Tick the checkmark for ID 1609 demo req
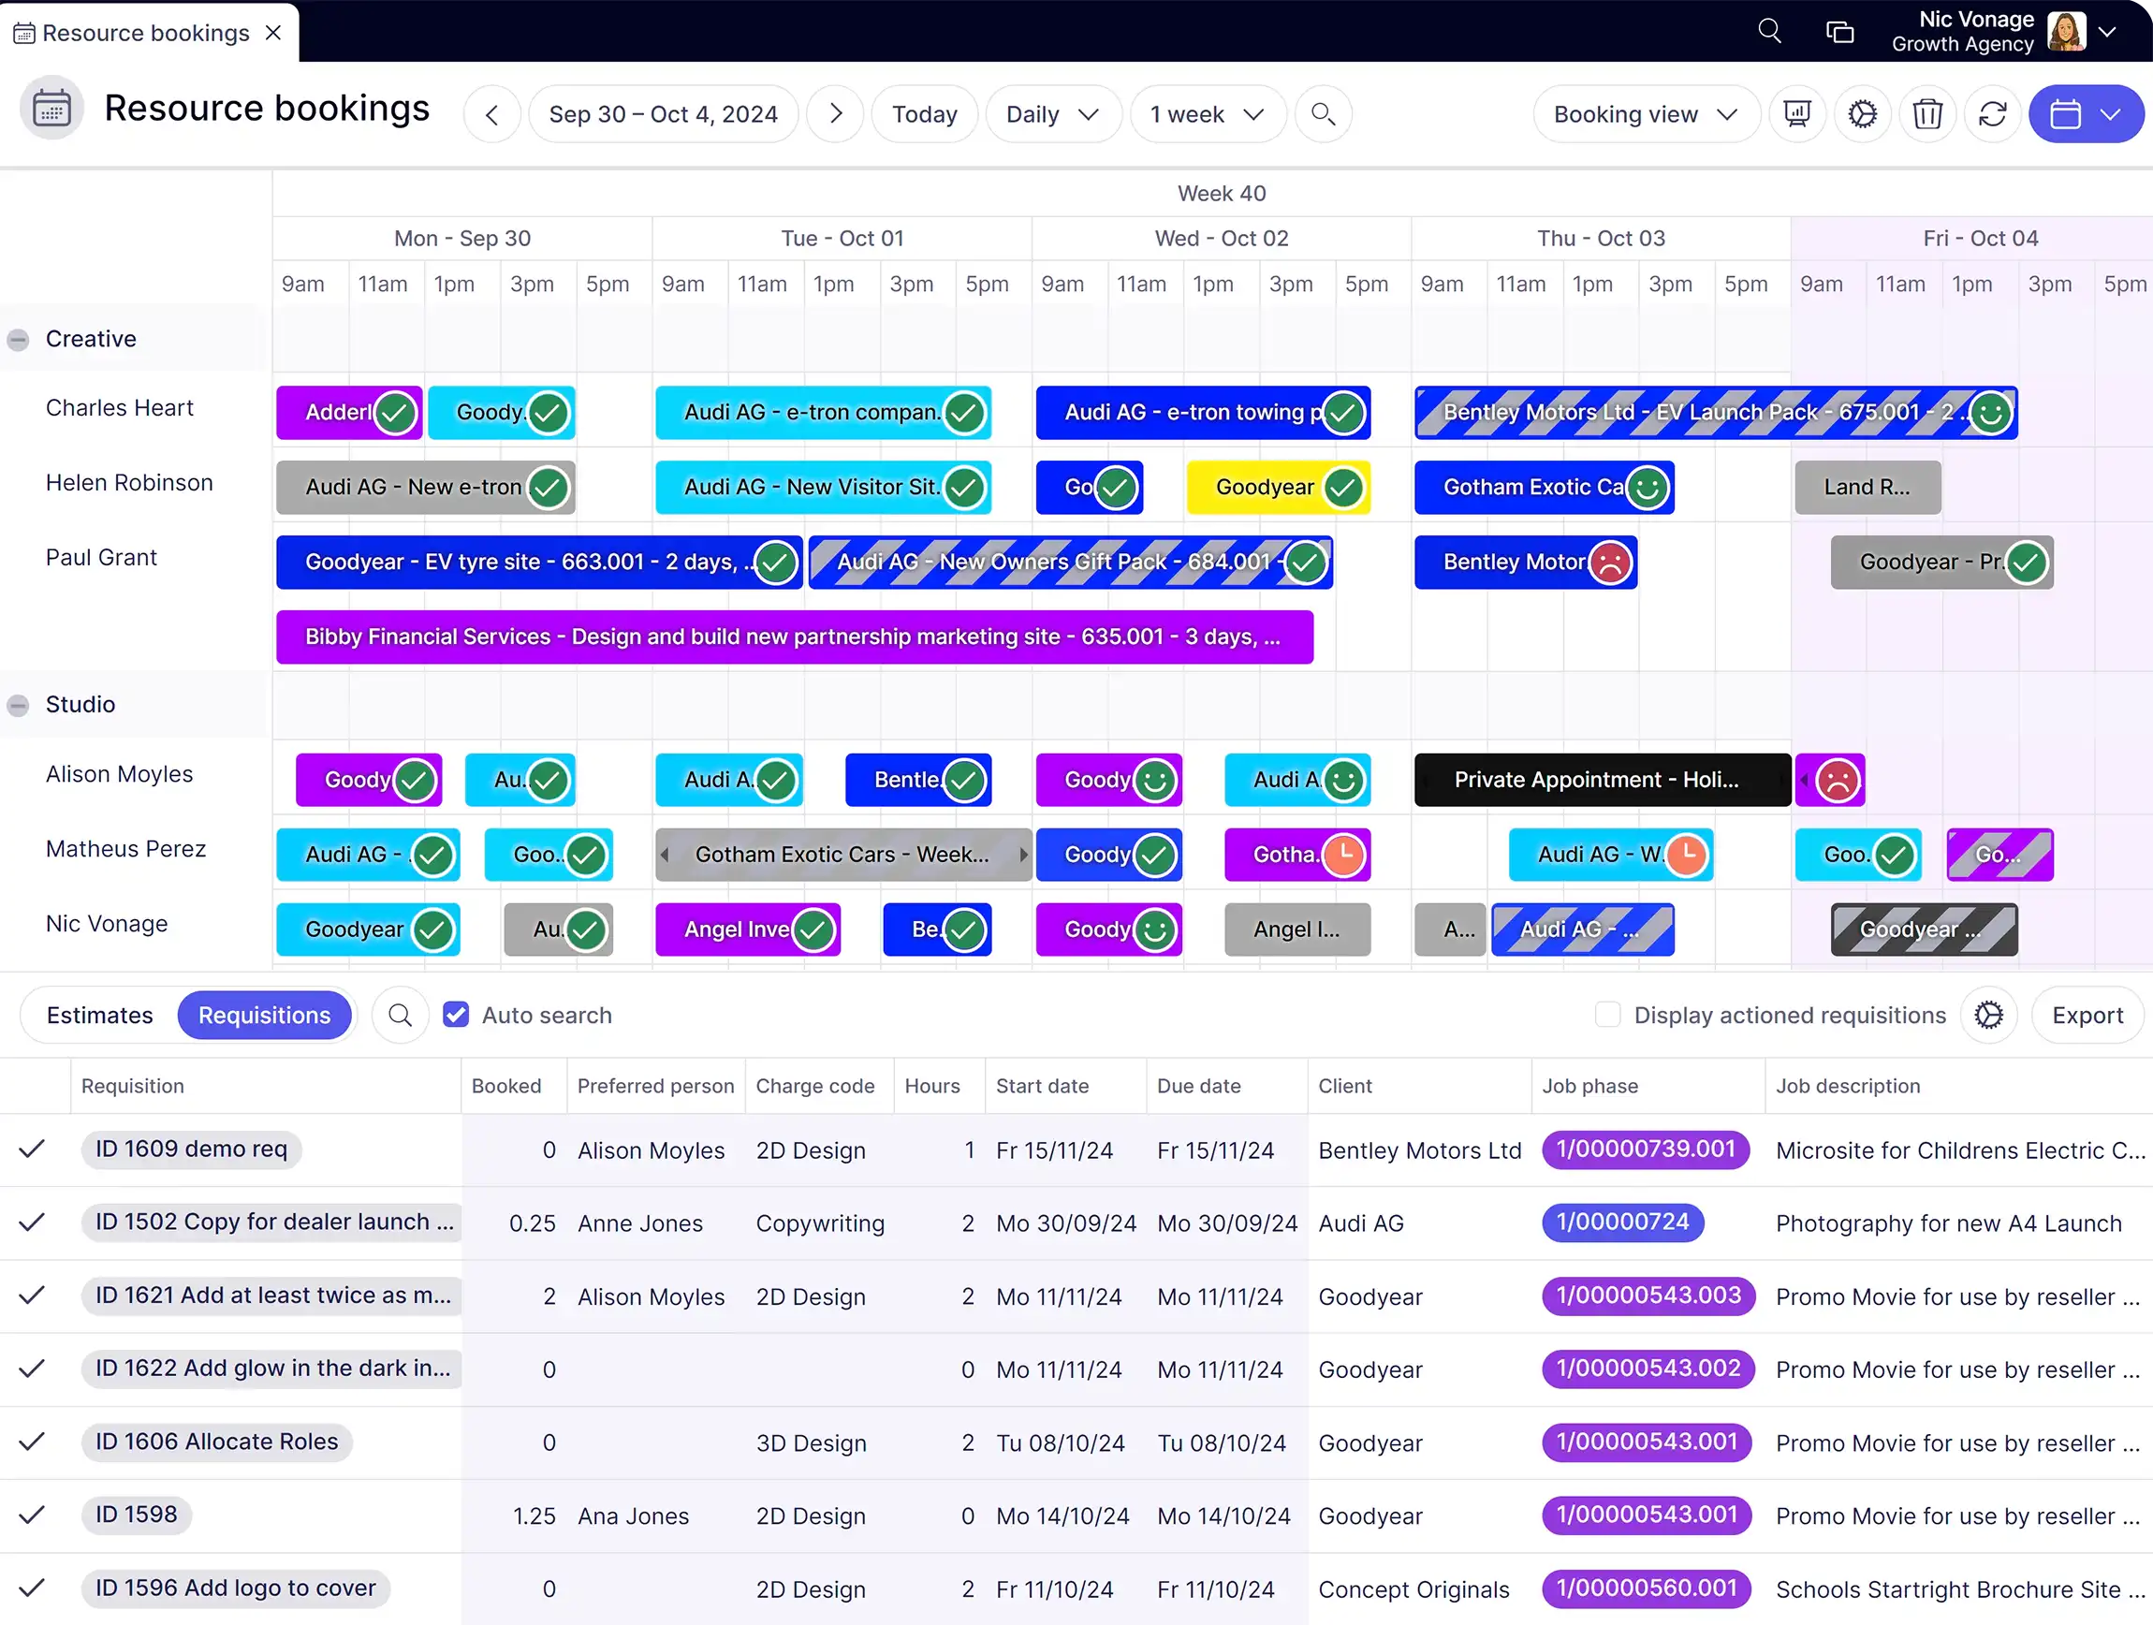The width and height of the screenshot is (2153, 1625). point(32,1149)
